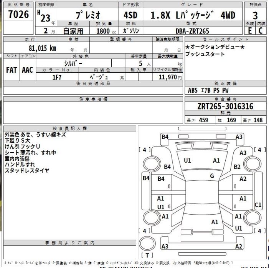Screen dimensions: 269x268
Task: Click the lot number 7026
Action: [x=18, y=14]
